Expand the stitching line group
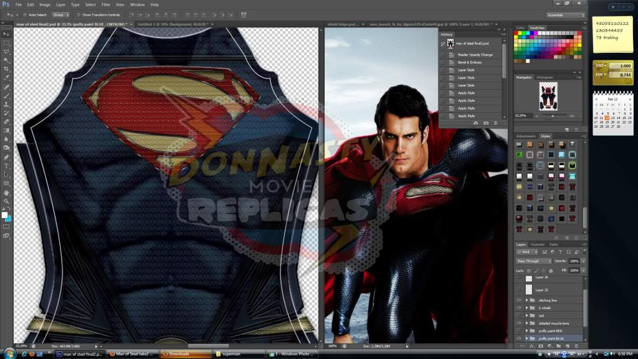 point(527,300)
